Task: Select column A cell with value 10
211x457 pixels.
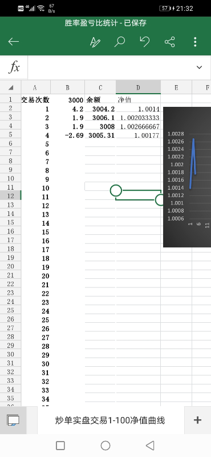Action: 35,188
